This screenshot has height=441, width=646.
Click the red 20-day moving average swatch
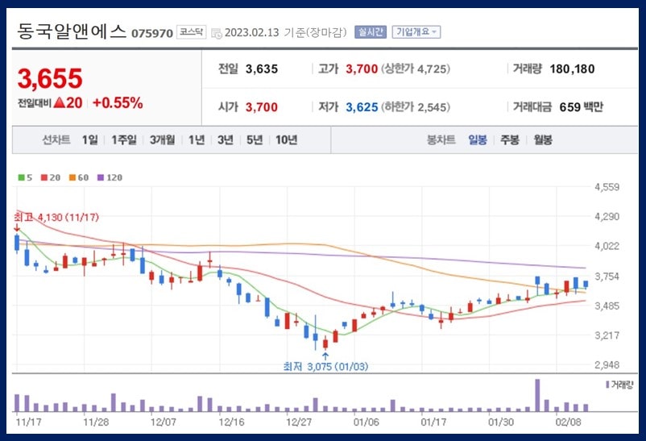point(44,177)
